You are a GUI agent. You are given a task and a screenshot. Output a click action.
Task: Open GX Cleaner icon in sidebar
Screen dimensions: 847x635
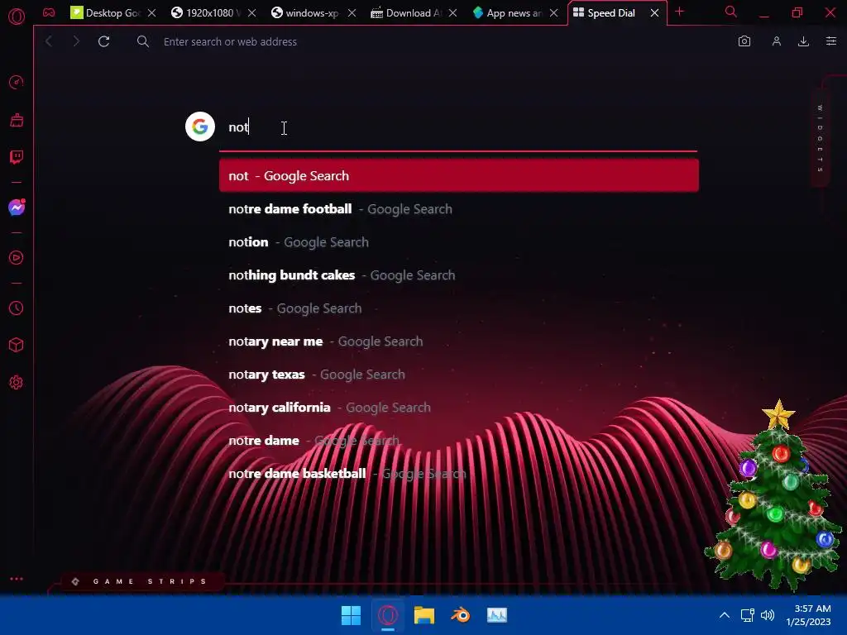[x=17, y=120]
